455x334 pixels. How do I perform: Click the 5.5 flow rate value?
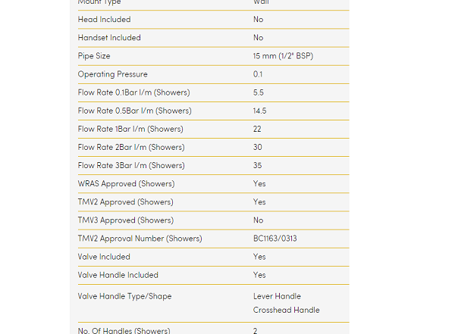coord(259,92)
